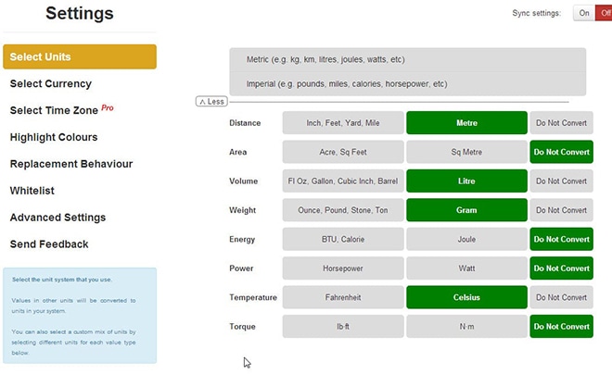Select Joule for Energy
The width and height of the screenshot is (612, 374).
point(466,239)
